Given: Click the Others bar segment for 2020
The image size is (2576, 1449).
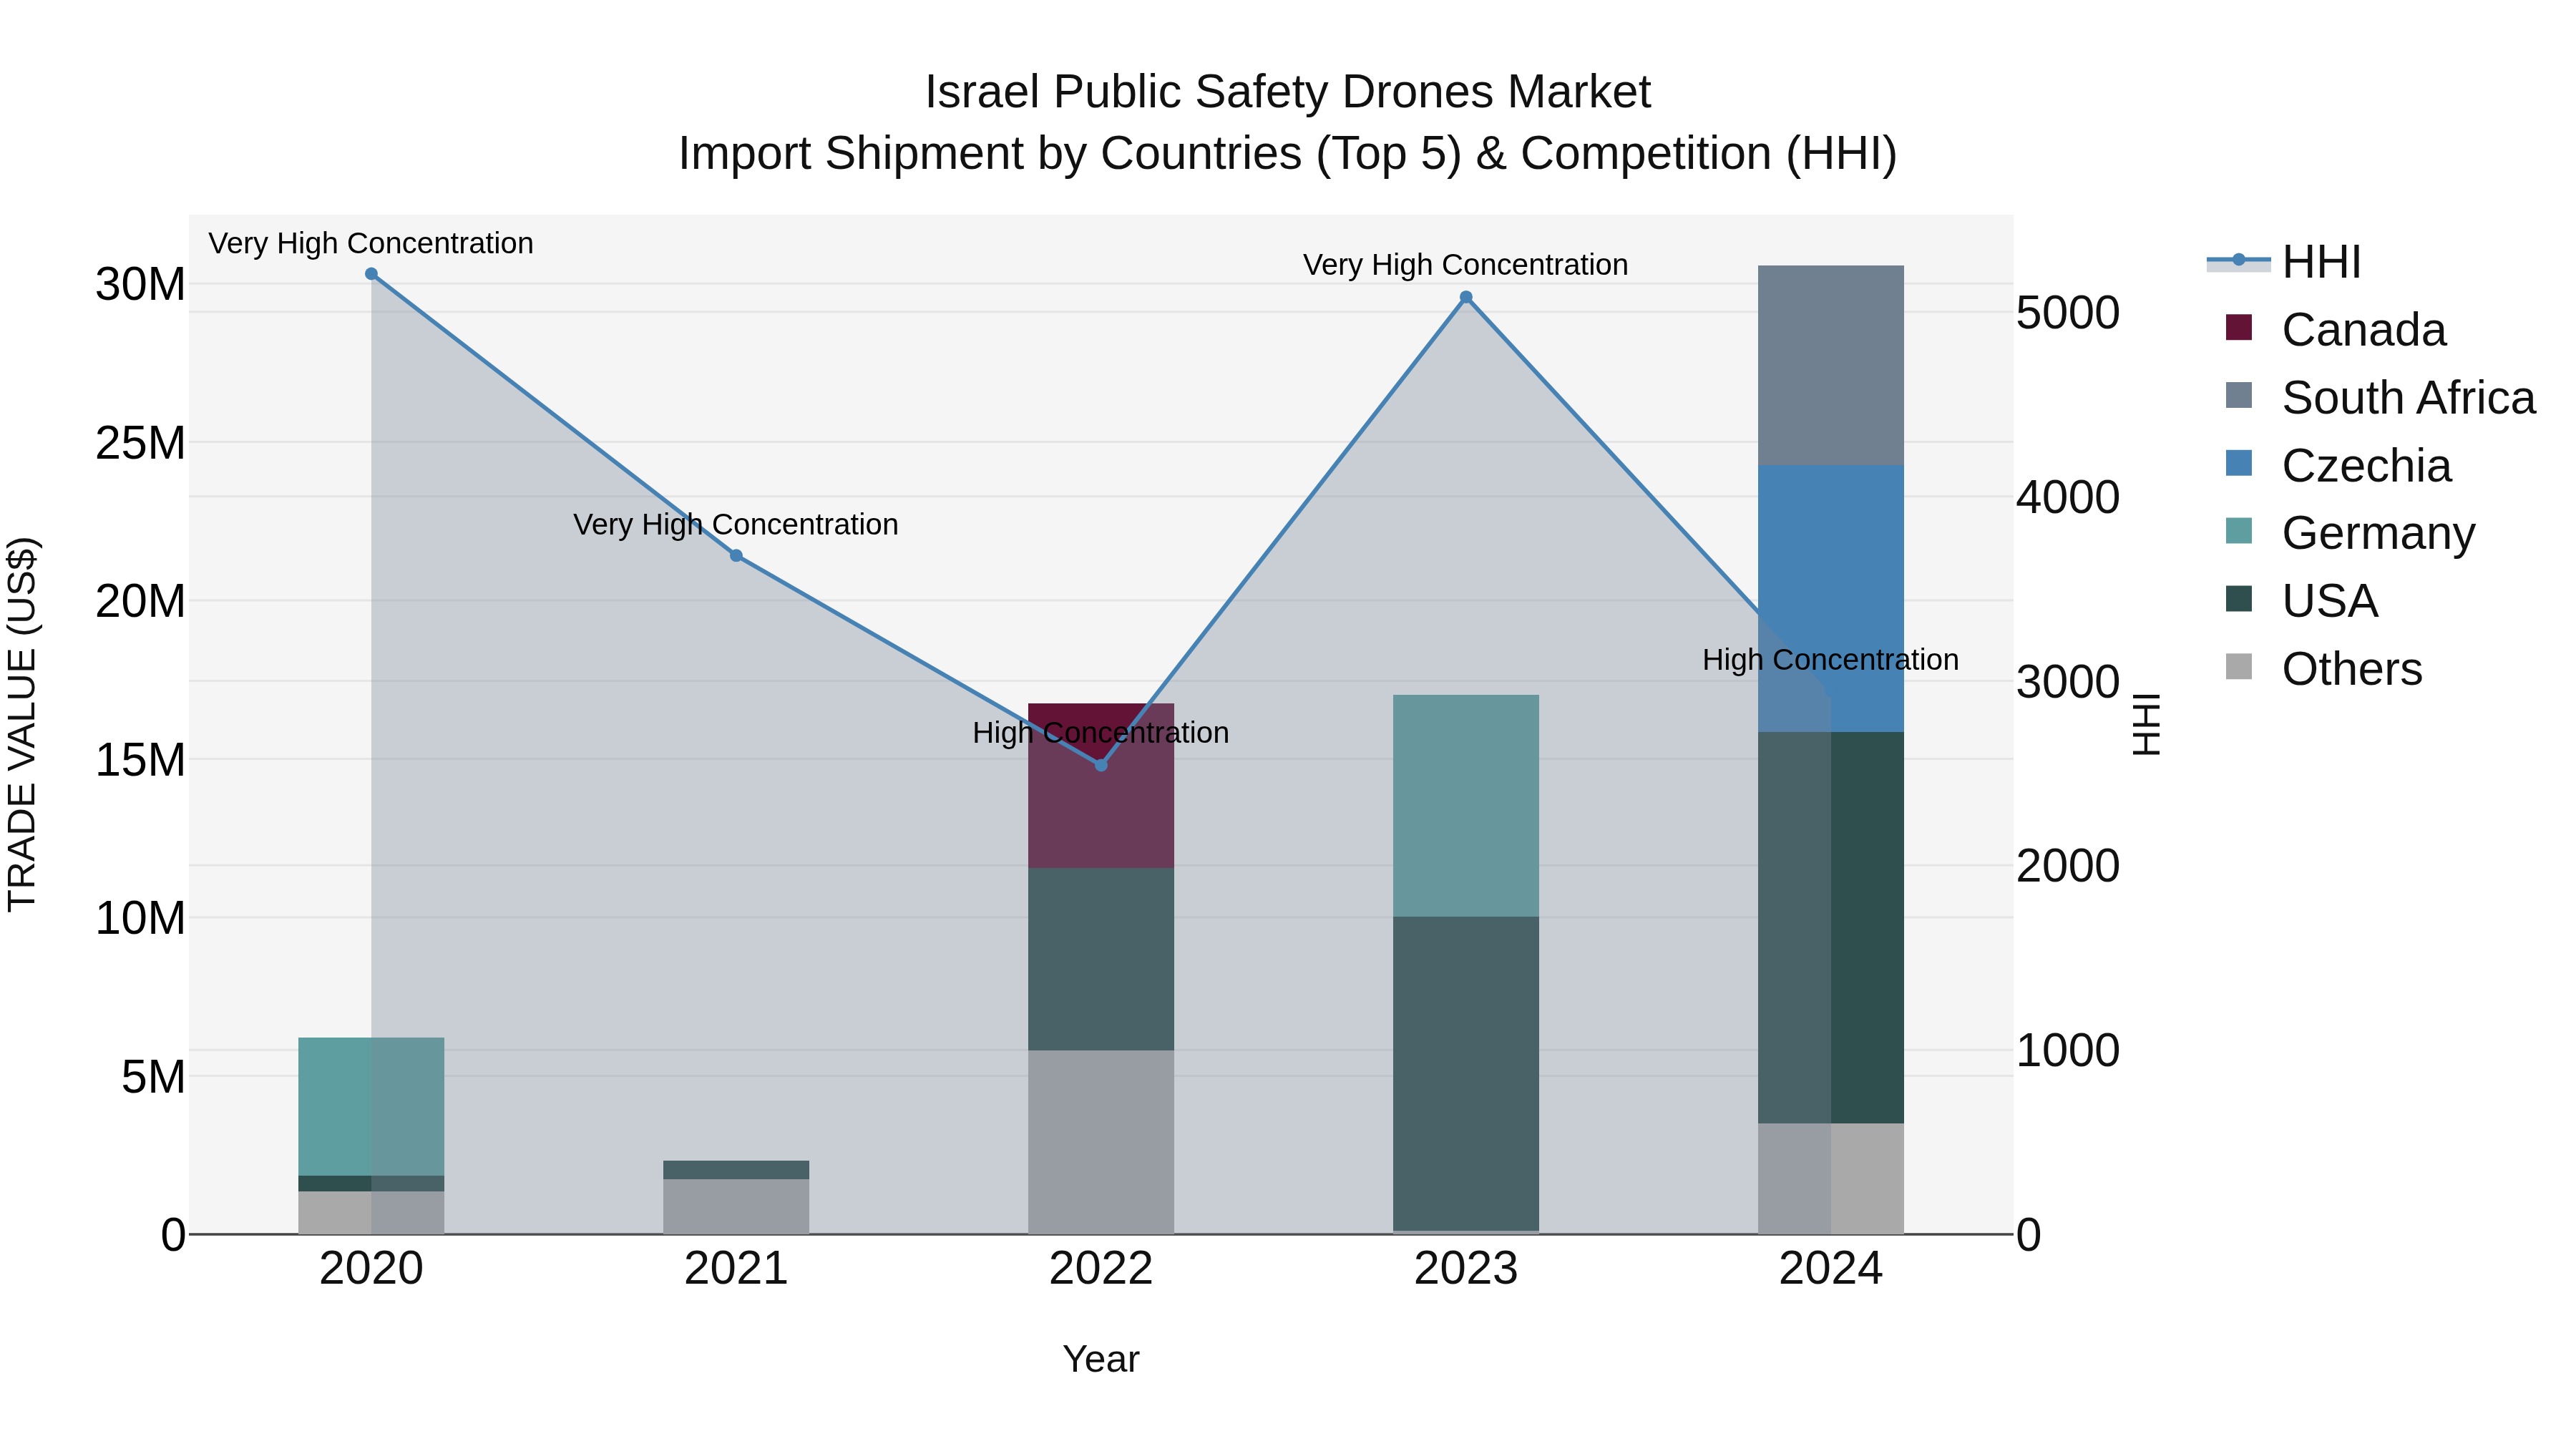Looking at the screenshot, I should (x=371, y=1213).
